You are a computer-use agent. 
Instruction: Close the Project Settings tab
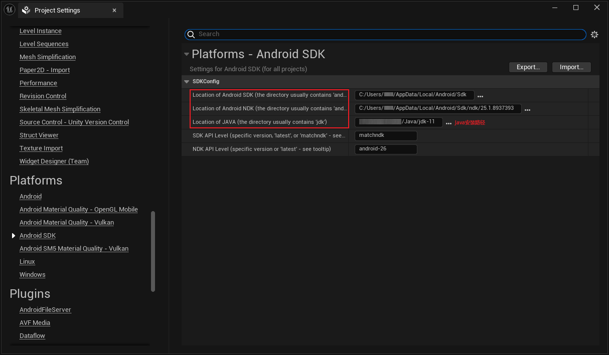pos(114,11)
